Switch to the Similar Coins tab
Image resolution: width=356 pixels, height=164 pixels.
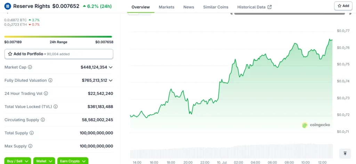click(x=216, y=7)
